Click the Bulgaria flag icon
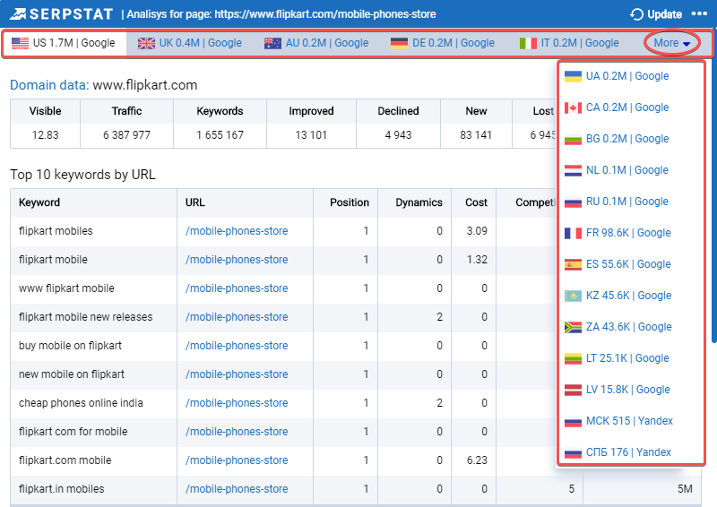 point(573,139)
